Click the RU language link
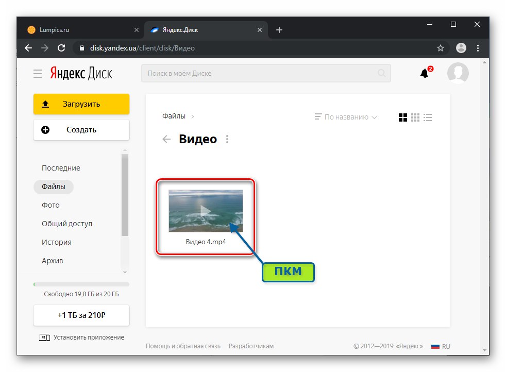The height and width of the screenshot is (372, 506). click(x=446, y=347)
